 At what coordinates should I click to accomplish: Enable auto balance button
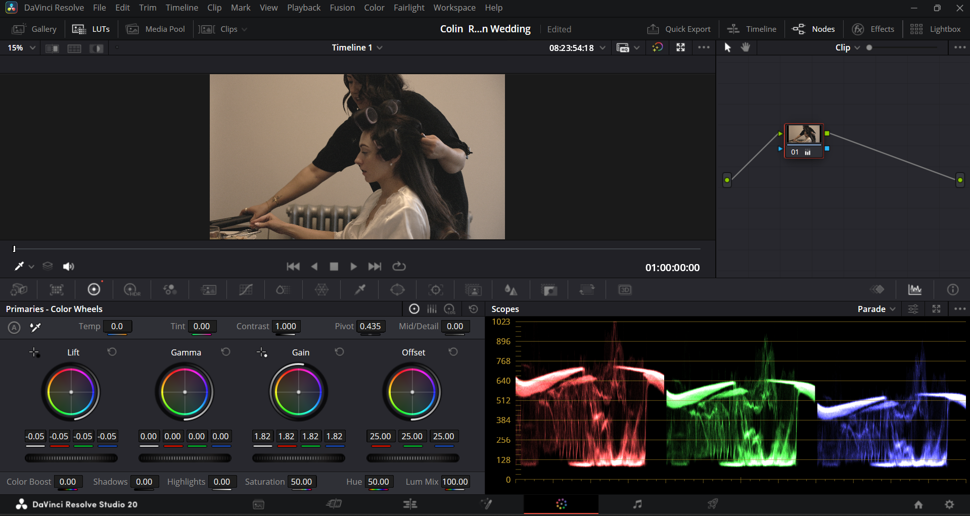(x=14, y=327)
